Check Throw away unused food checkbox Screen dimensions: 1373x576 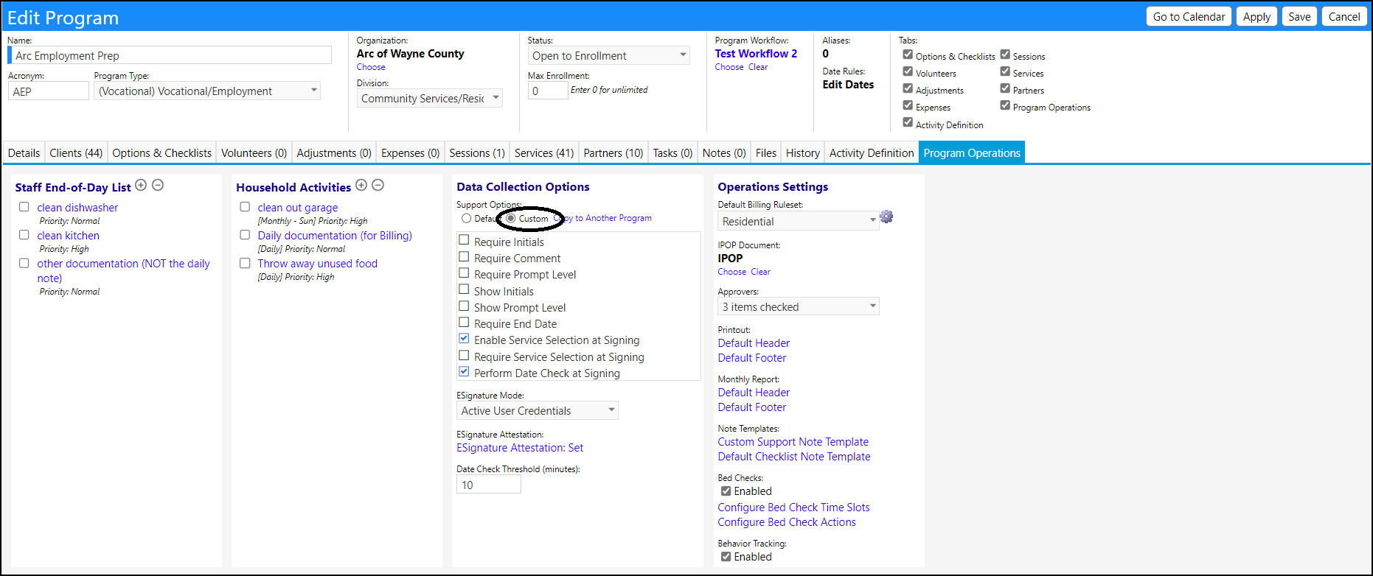(x=245, y=263)
